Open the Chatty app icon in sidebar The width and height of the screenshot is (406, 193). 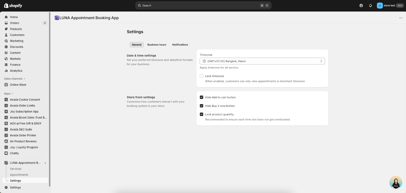(x=6, y=153)
